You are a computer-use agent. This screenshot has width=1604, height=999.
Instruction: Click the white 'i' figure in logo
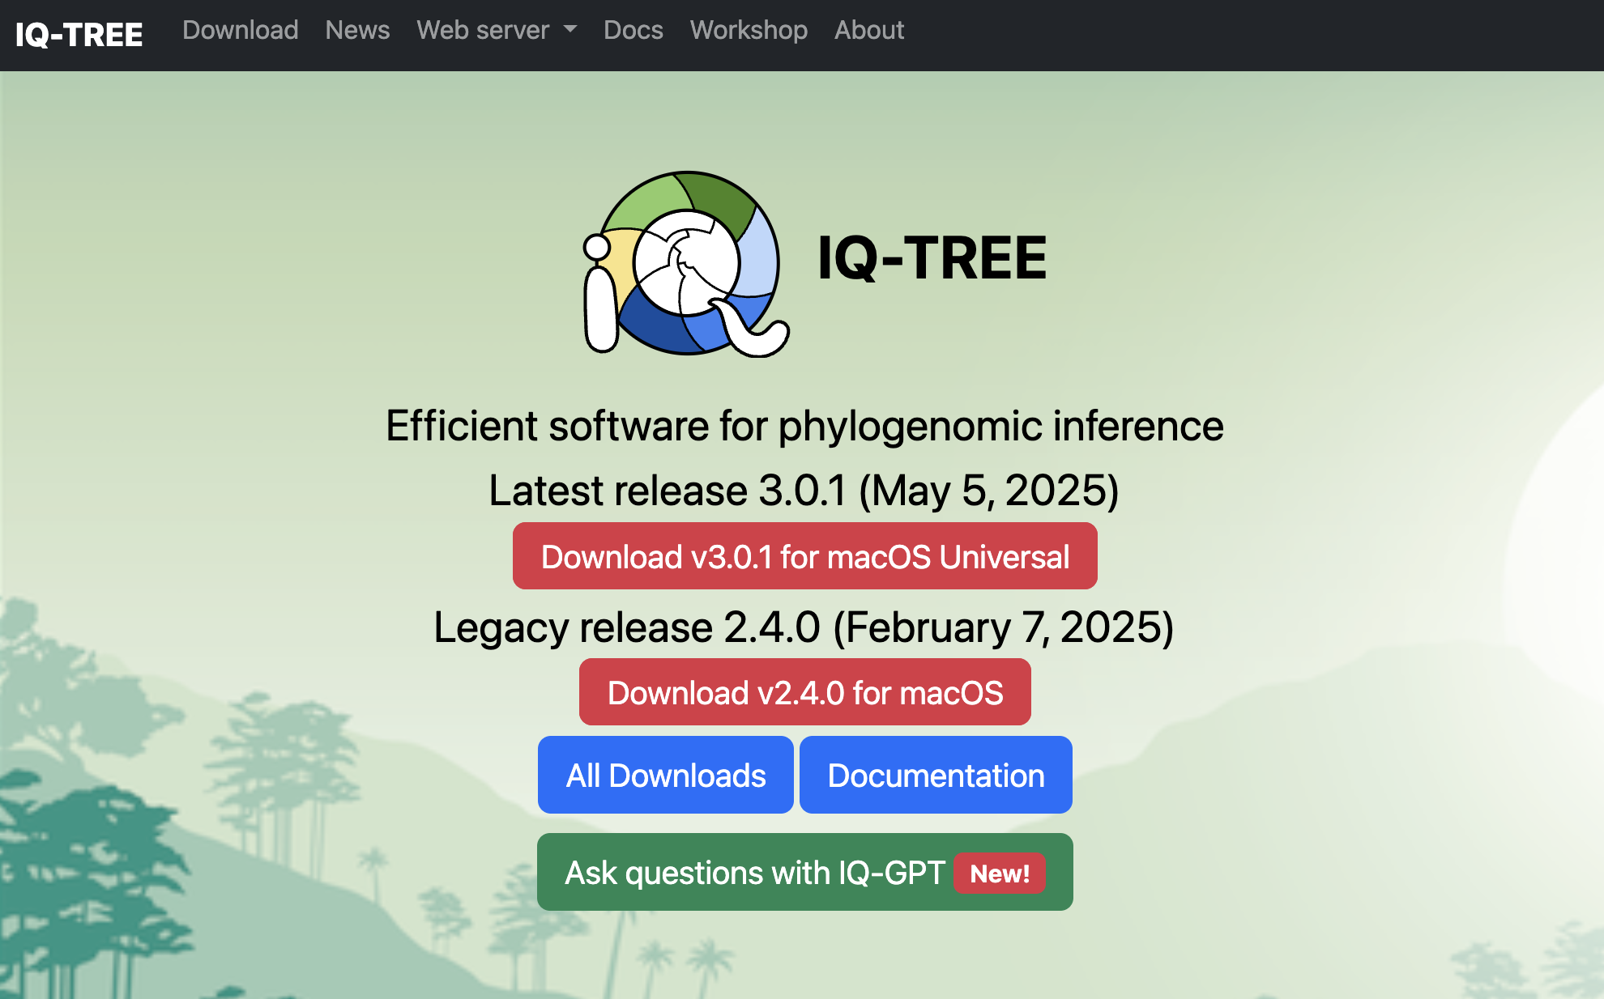(x=600, y=308)
